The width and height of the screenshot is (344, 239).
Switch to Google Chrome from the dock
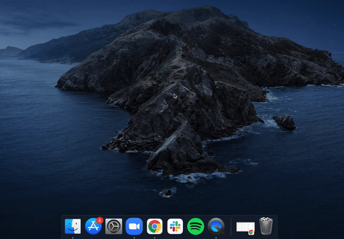click(154, 226)
